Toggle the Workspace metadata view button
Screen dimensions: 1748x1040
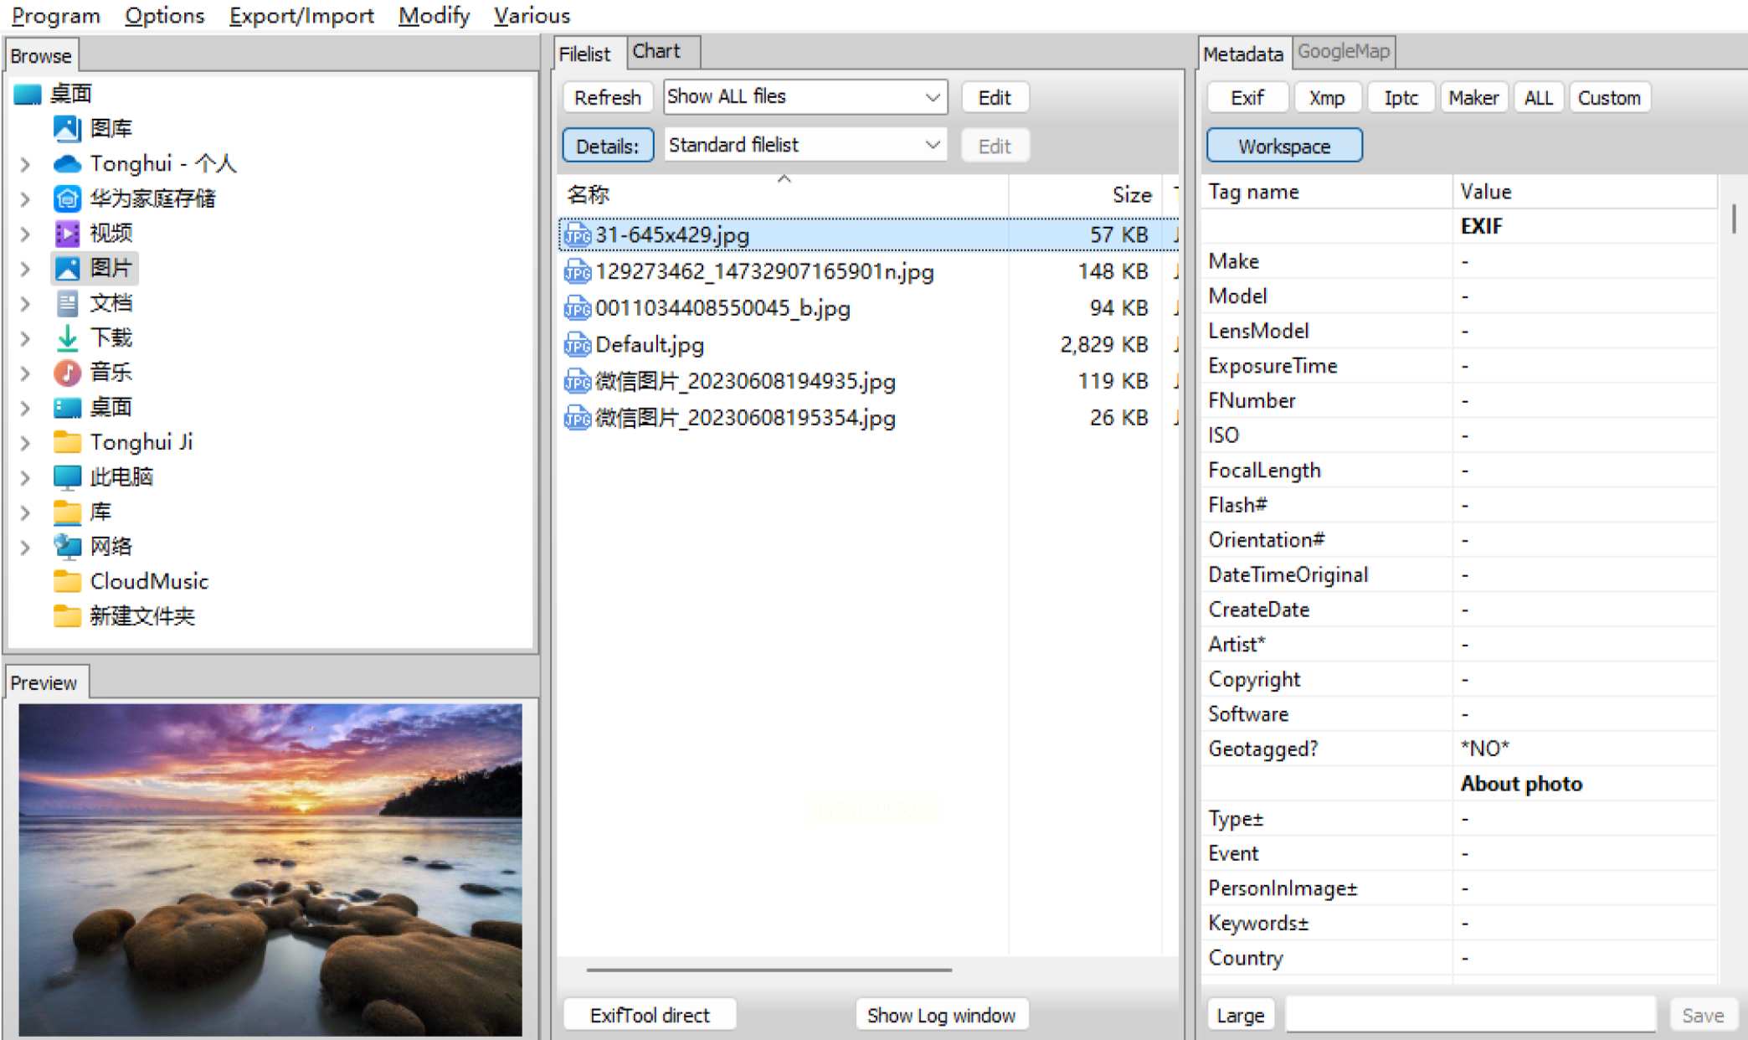click(1283, 146)
